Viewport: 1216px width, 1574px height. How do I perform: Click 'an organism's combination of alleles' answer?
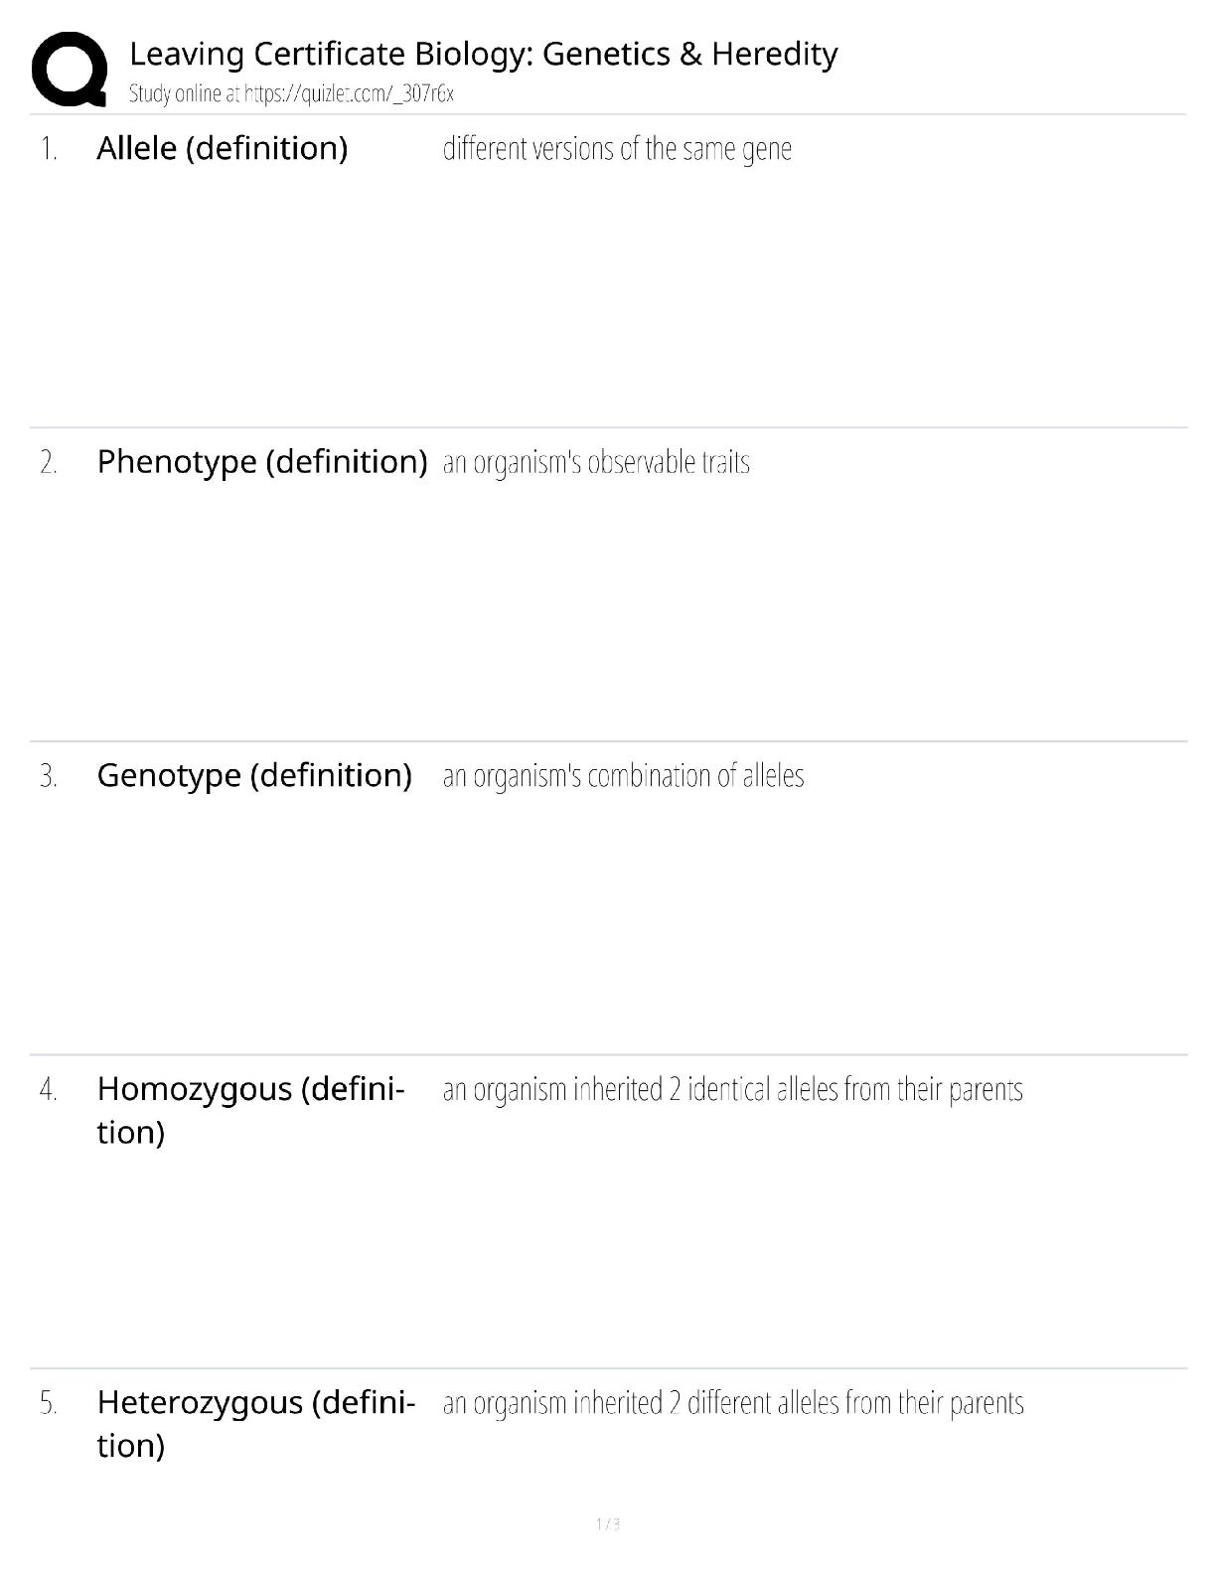(x=623, y=776)
